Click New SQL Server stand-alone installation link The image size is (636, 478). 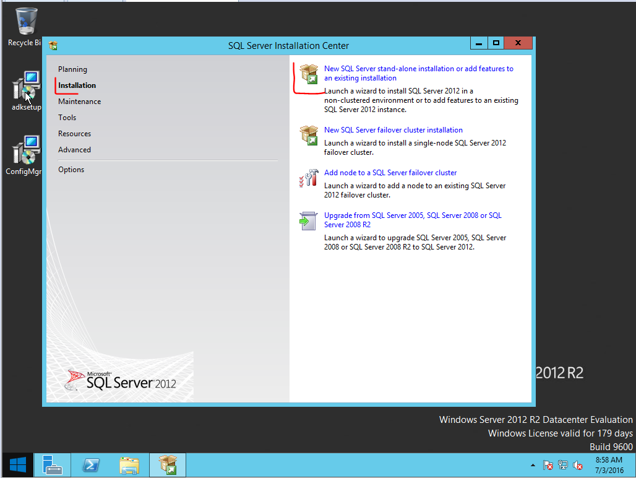[419, 74]
